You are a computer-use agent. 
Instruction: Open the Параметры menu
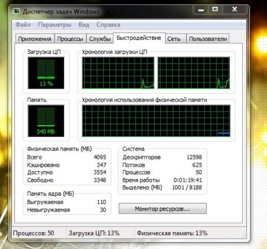click(55, 25)
